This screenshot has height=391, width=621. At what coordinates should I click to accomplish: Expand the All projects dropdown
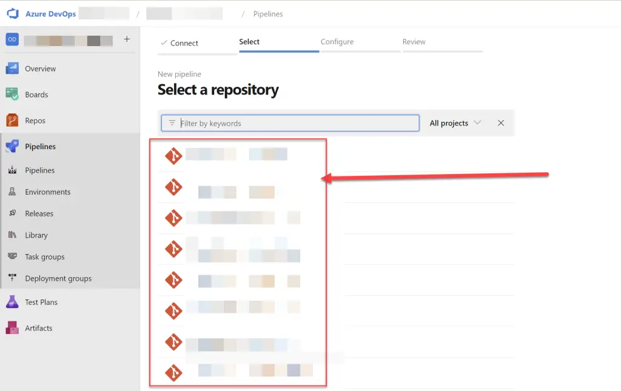[x=455, y=123]
